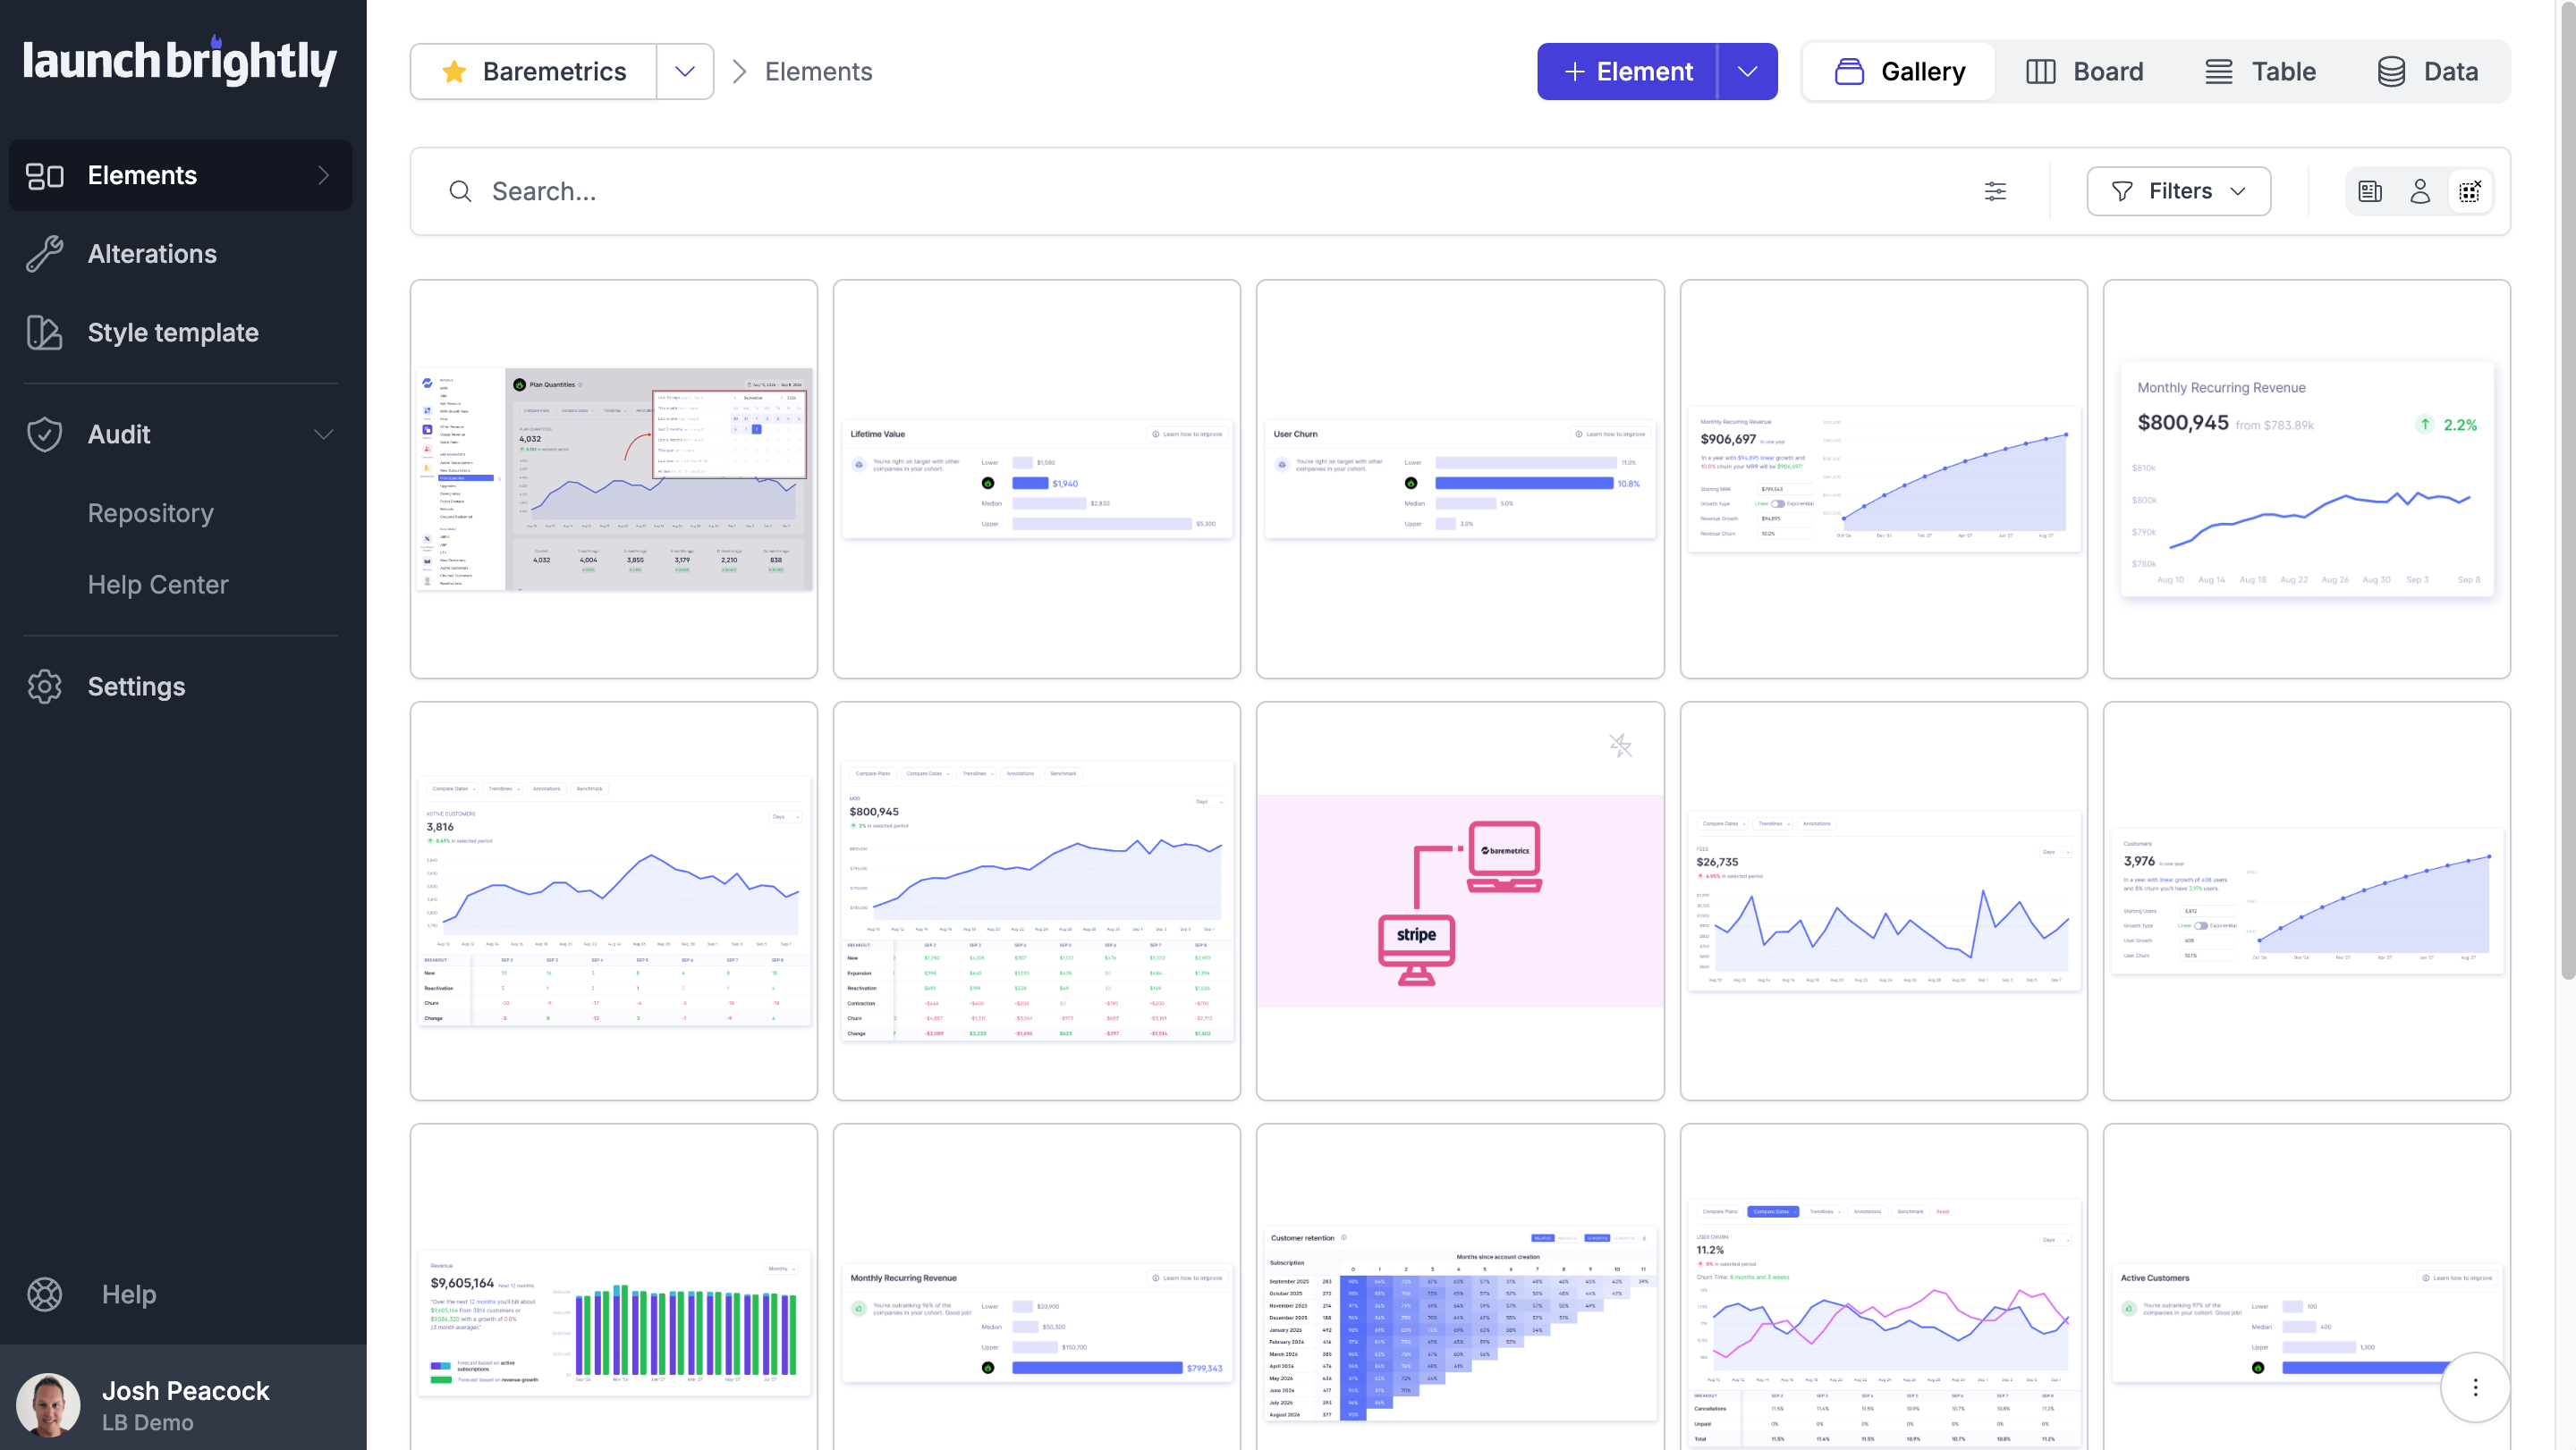Open the Customers 3,976 forecast thumbnail
Screen dimensions: 2576x1450
(x=2306, y=900)
